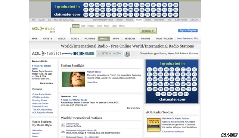Image resolution: width=239 pixels, height=138 pixels.
Task: Select AL in the sidebar classmates ad
Action: [149, 70]
